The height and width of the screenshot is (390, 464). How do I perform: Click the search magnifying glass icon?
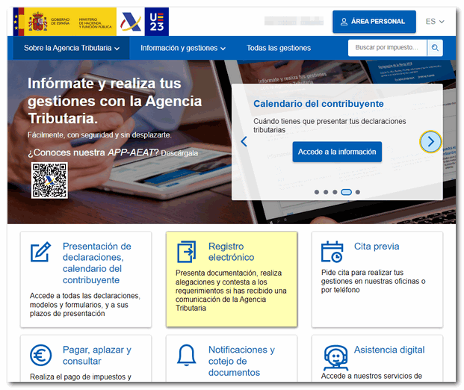(436, 48)
